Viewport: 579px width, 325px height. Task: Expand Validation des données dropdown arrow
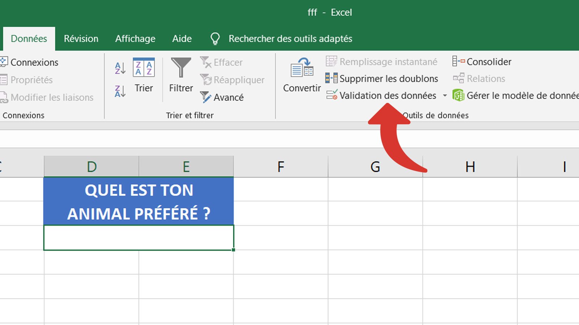coord(445,96)
